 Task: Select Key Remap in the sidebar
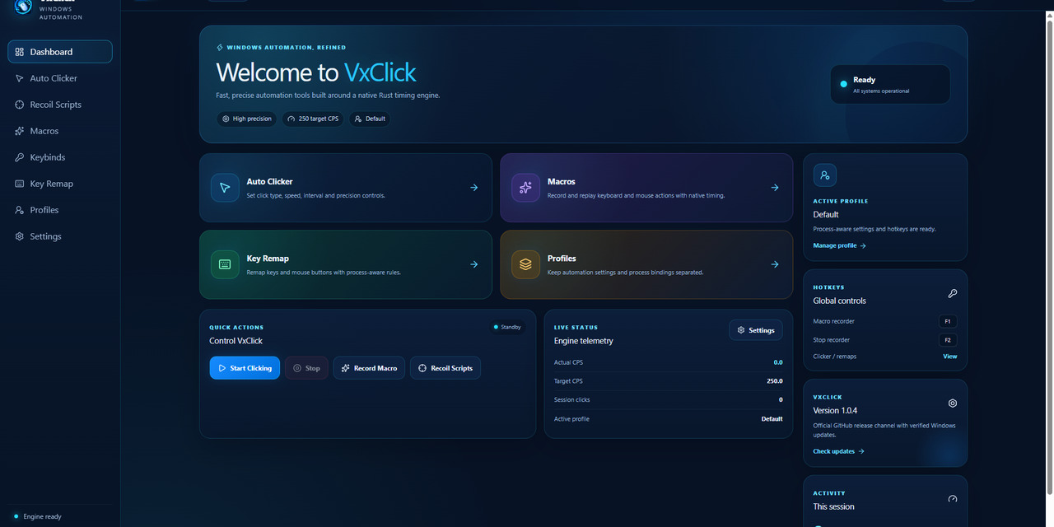[x=60, y=184]
